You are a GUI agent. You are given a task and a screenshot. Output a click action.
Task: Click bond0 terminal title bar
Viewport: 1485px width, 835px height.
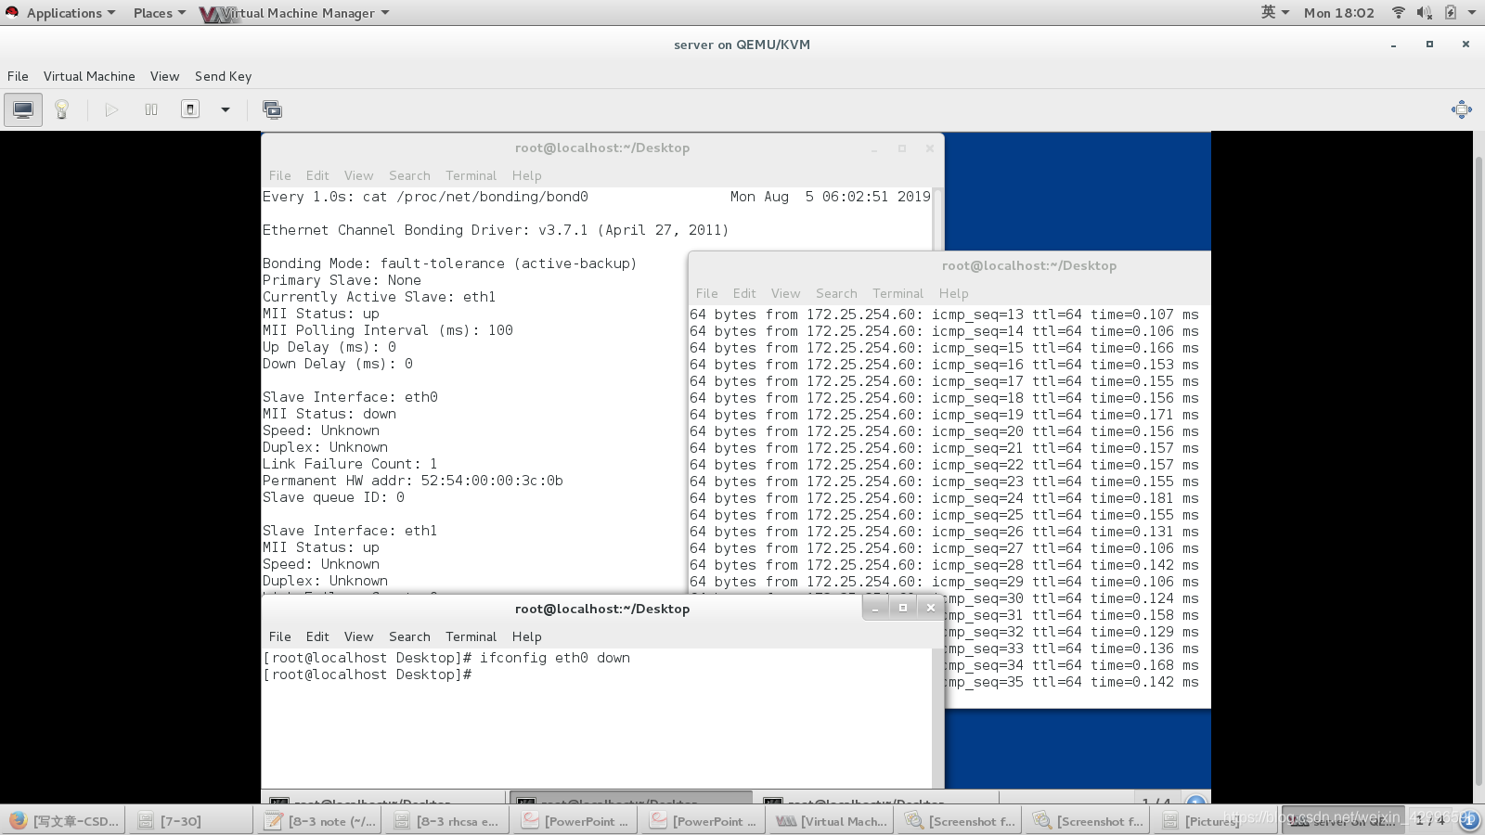[602, 148]
